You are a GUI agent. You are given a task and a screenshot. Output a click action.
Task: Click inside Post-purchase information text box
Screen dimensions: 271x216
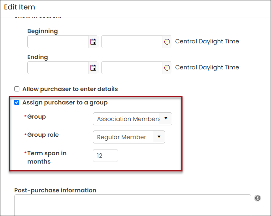pos(133,205)
